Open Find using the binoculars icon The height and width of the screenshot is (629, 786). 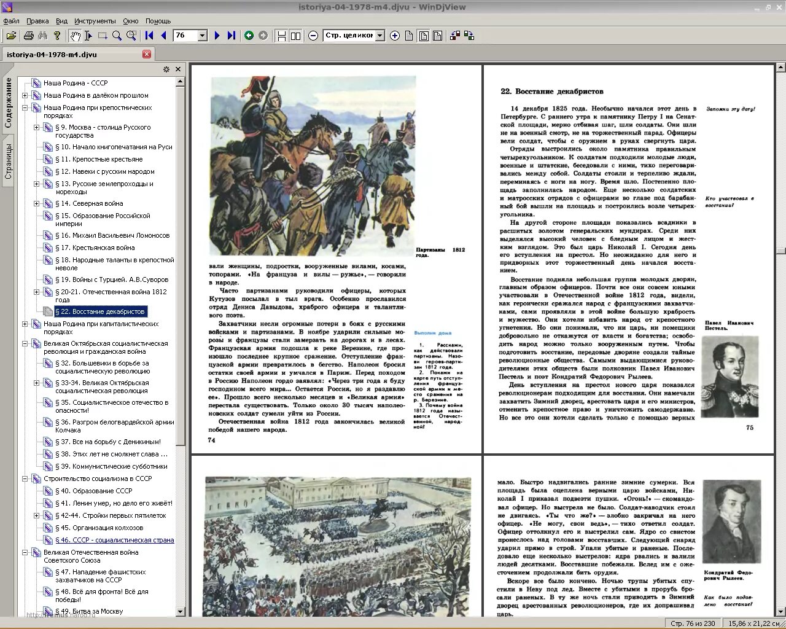pos(42,36)
